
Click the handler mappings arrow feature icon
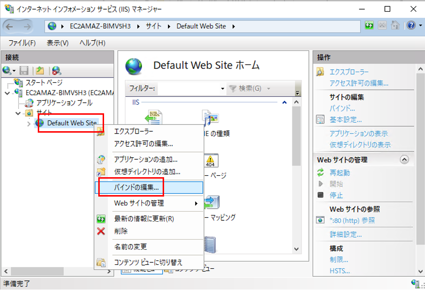click(212, 202)
